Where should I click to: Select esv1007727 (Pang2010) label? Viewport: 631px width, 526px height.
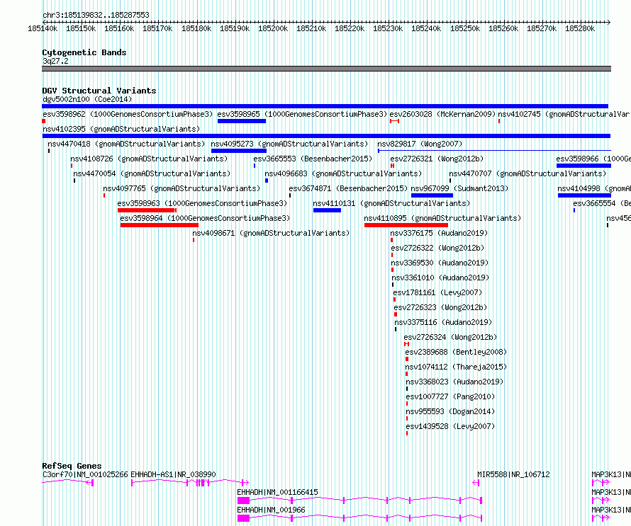click(x=450, y=396)
